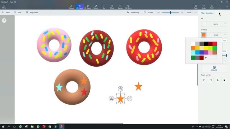Click the orange line color swatch
The width and height of the screenshot is (230, 129).
tap(204, 35)
